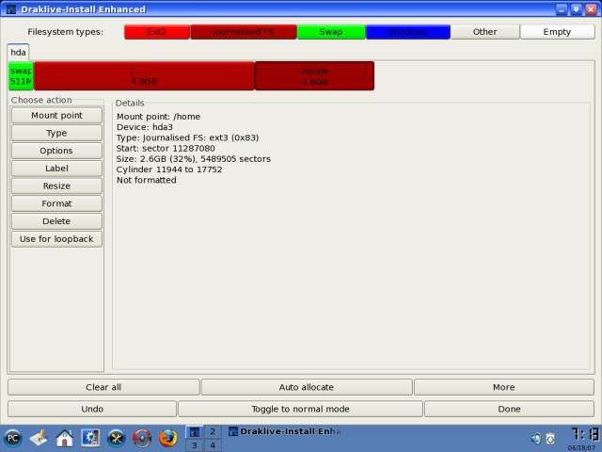This screenshot has height=452, width=602.
Task: Select the hda disk tab
Action: [x=19, y=52]
